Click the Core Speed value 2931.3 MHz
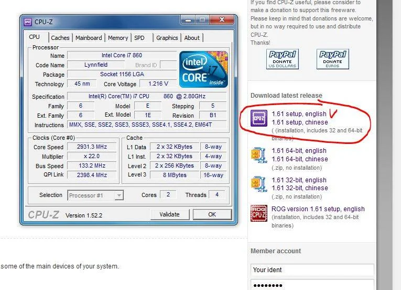This screenshot has width=401, height=290. [x=92, y=147]
